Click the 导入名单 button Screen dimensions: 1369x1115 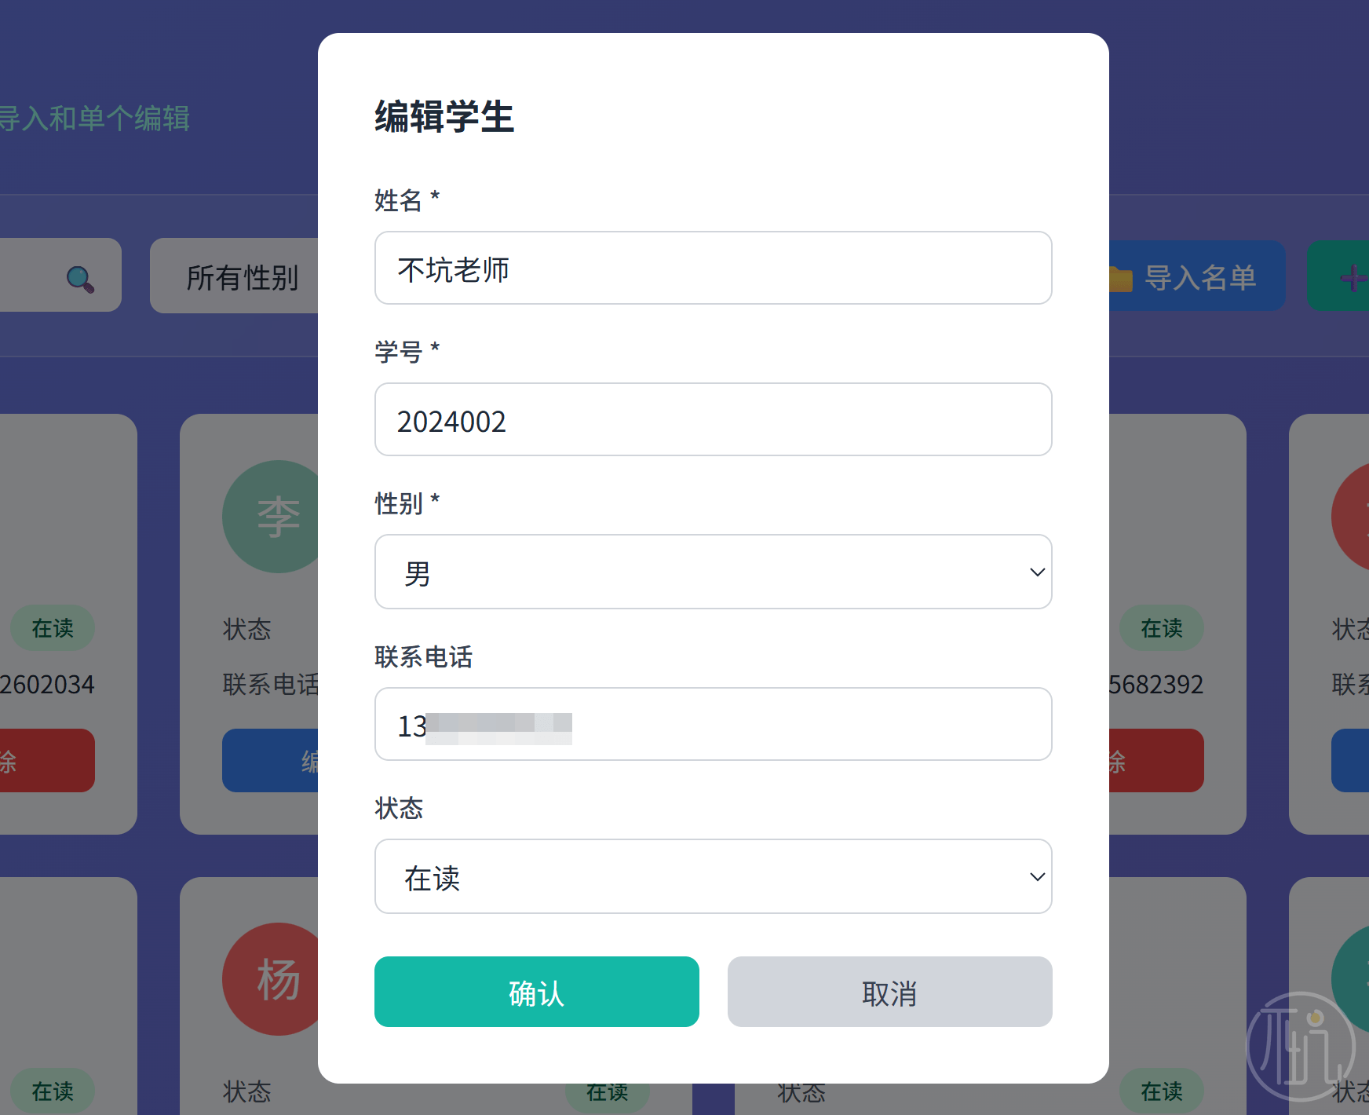point(1197,277)
